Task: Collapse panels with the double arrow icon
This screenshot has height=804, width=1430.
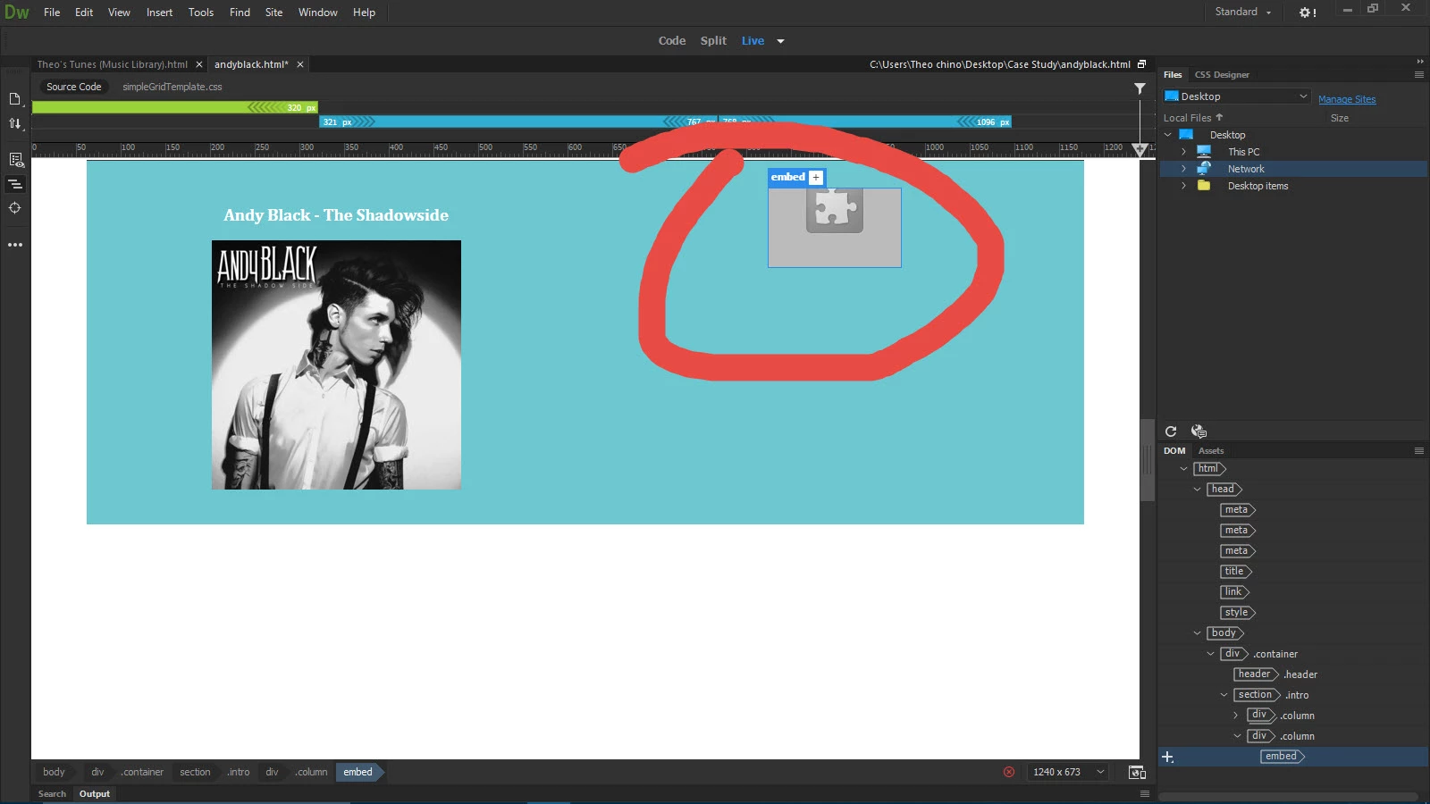Action: pyautogui.click(x=1419, y=61)
